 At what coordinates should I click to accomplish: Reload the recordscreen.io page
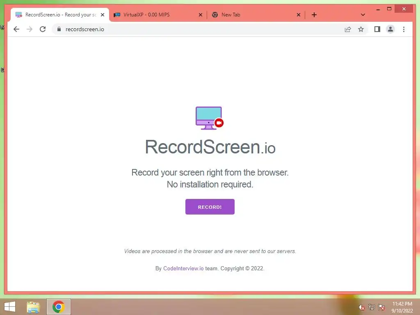tap(43, 29)
